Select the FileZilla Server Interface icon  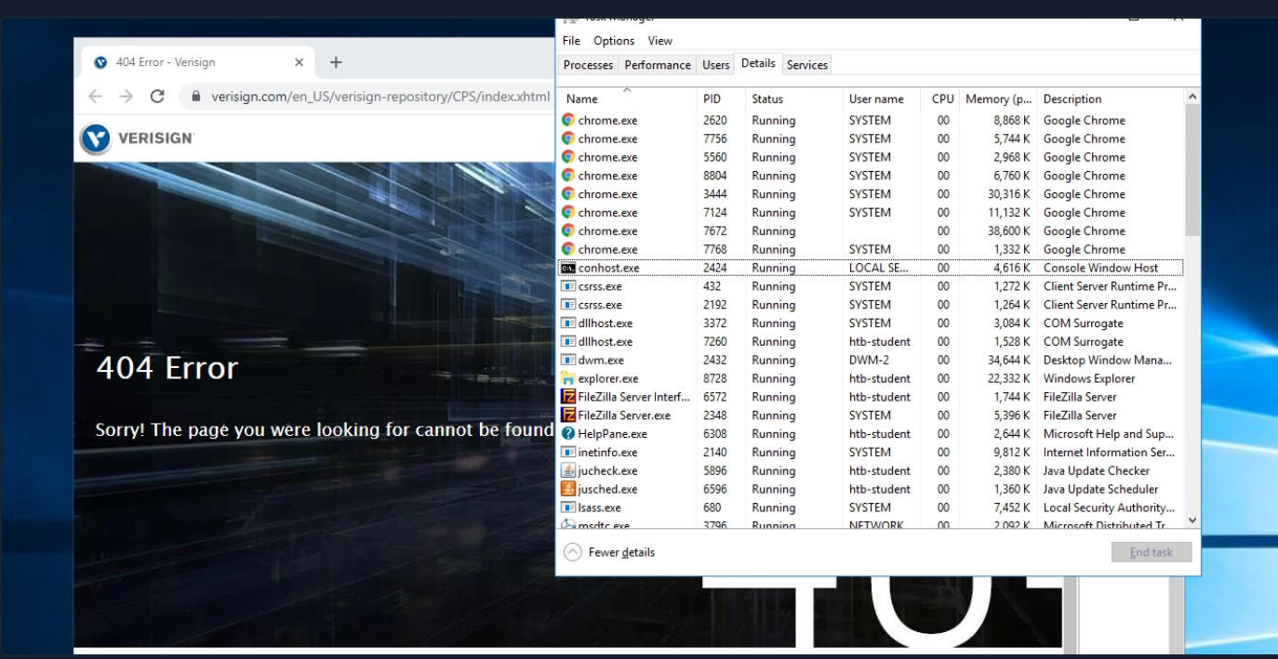coord(568,397)
